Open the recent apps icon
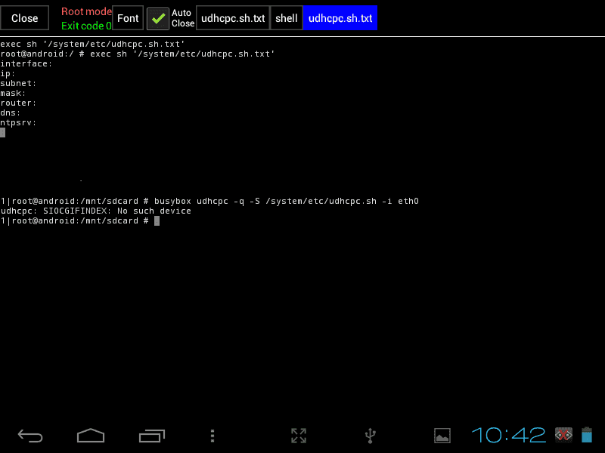The height and width of the screenshot is (453, 605). click(152, 436)
